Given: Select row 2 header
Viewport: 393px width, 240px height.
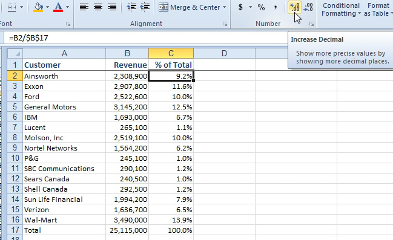Looking at the screenshot, I should coord(15,76).
